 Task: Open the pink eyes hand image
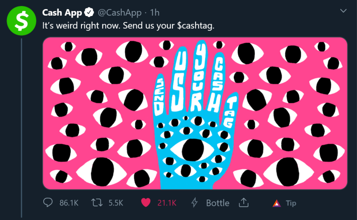pyautogui.click(x=195, y=113)
